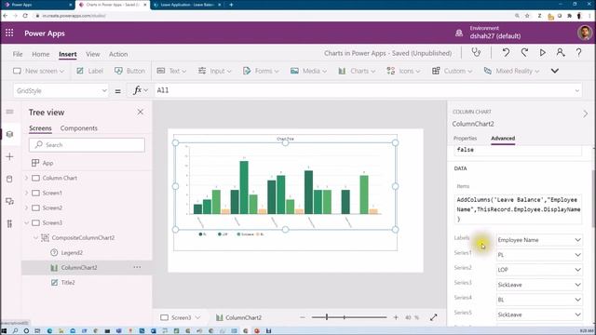Switch to Properties tab in right pane

point(465,139)
